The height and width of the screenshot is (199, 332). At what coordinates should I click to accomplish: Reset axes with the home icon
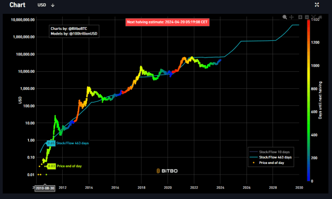point(320,16)
